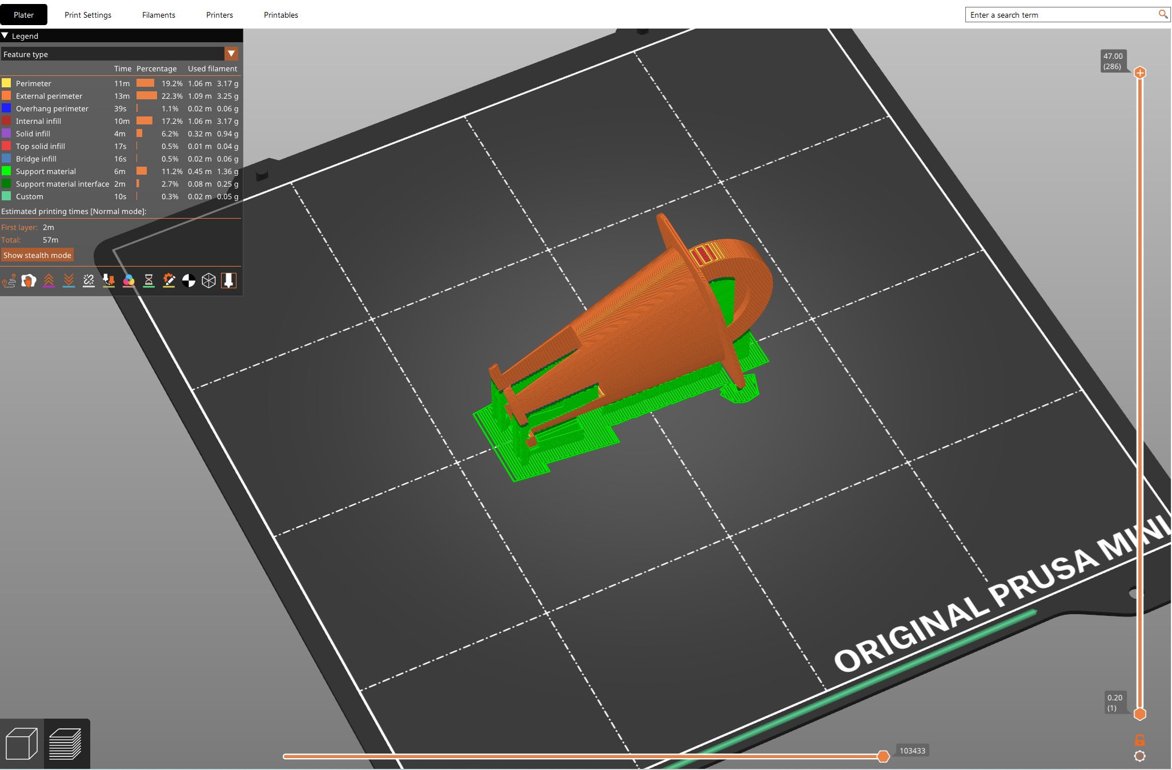Toggle travel moves visibility icon
The width and height of the screenshot is (1172, 770).
coord(9,281)
